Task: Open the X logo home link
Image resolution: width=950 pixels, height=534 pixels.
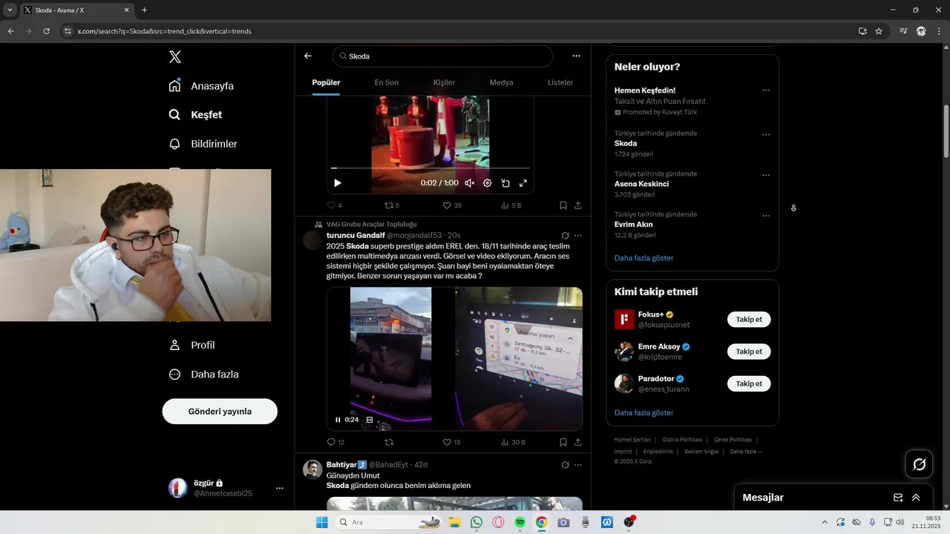Action: pyautogui.click(x=175, y=57)
